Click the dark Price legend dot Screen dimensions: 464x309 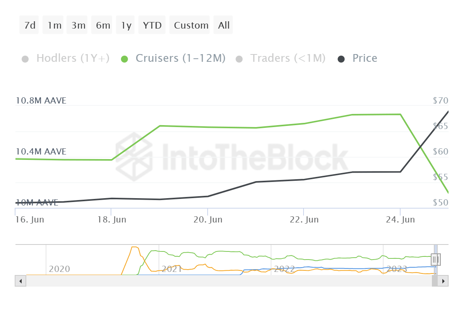coord(341,59)
